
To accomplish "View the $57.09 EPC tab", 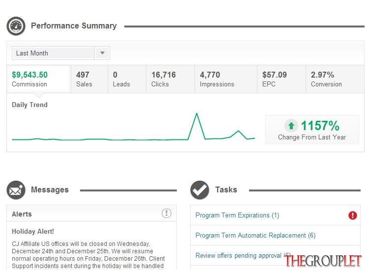I will (281, 79).
